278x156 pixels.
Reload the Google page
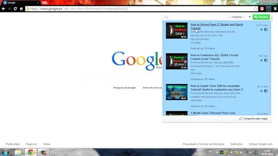(x=15, y=9)
